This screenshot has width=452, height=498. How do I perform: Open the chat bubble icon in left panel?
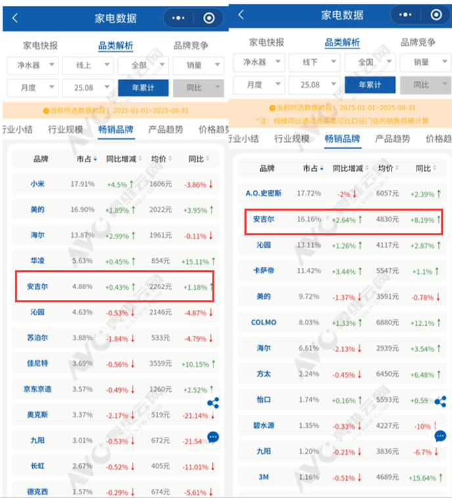213,436
